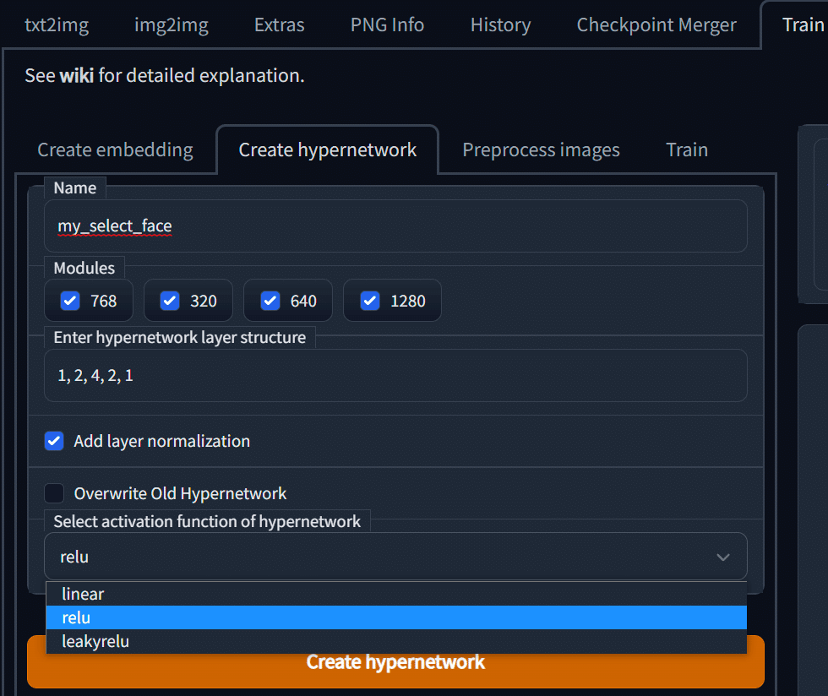Disable the 320 module
This screenshot has width=828, height=696.
(x=169, y=300)
